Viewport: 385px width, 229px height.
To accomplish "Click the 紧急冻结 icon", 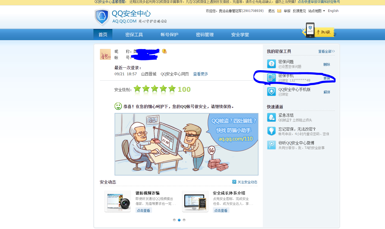I will pyautogui.click(x=272, y=117).
